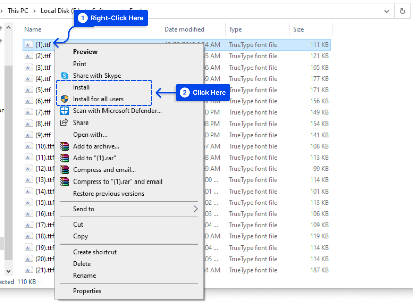Click the font file icon of (18).ttf

click(29, 236)
